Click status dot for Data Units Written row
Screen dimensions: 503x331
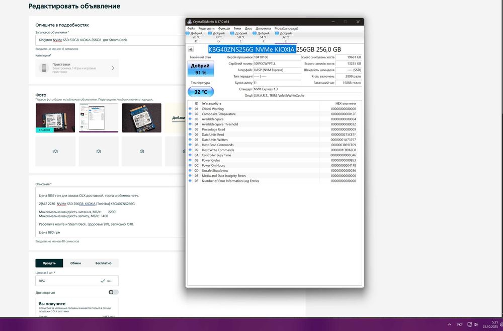coord(190,140)
